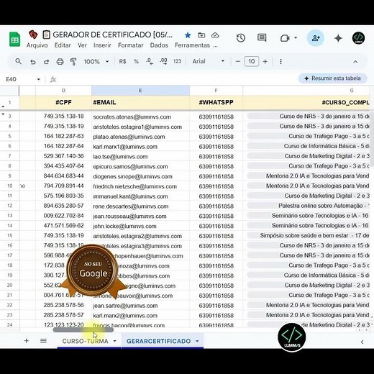Open the Gemini sparkle assistant

pyautogui.click(x=338, y=38)
